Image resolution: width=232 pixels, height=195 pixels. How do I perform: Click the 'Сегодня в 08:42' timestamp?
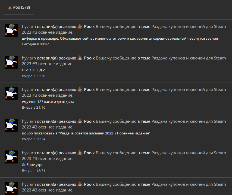point(35,44)
